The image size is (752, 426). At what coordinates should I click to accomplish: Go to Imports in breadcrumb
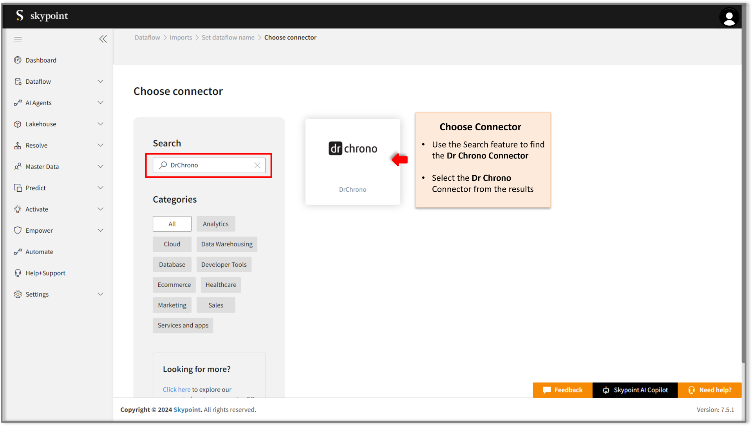[181, 38]
